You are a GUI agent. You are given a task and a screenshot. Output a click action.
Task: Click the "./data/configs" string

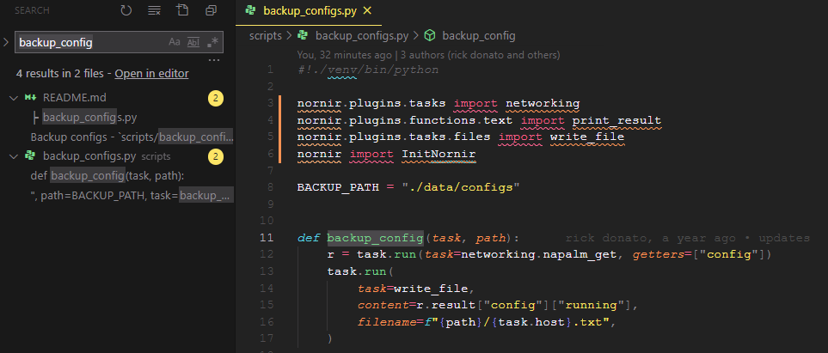point(461,187)
